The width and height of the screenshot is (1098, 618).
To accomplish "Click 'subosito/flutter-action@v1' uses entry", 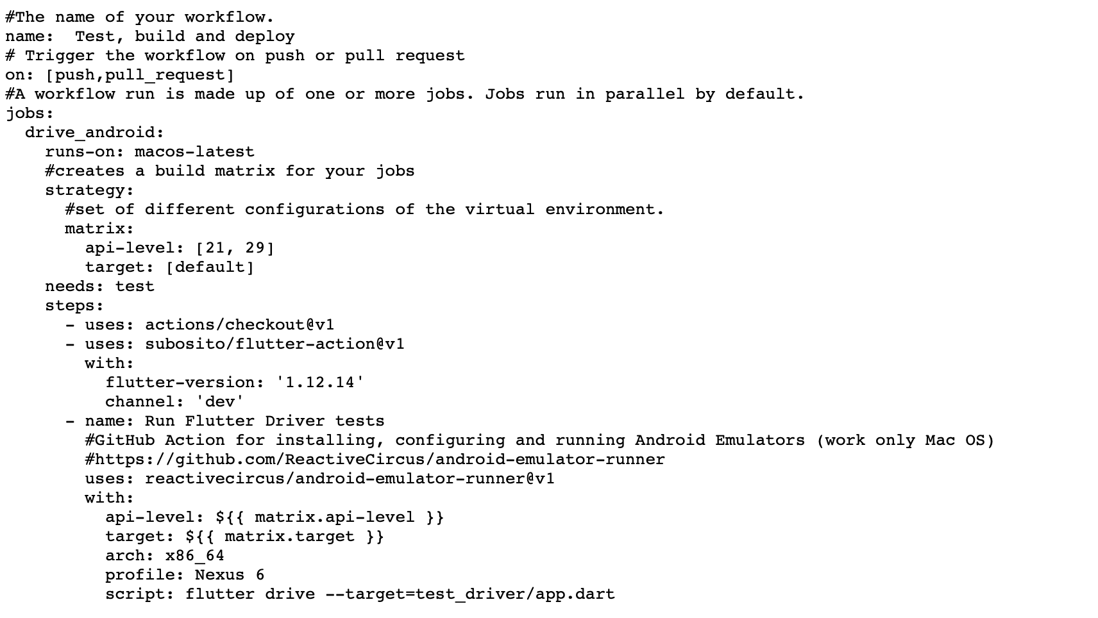I will coord(274,344).
